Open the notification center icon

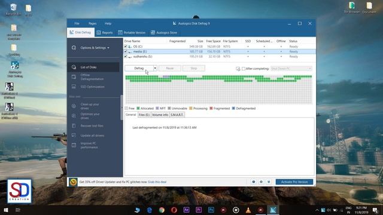375,210
